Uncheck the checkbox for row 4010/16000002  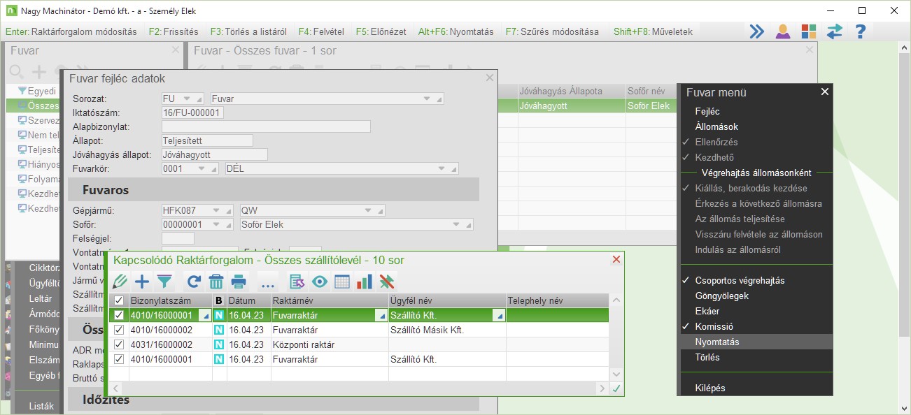[118, 330]
